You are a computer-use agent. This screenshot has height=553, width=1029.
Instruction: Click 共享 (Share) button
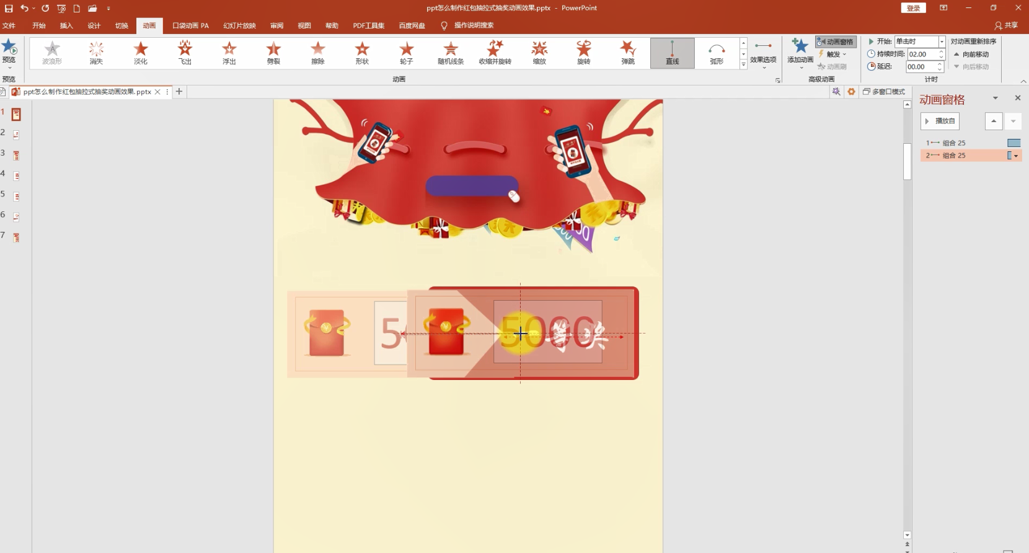click(1007, 25)
